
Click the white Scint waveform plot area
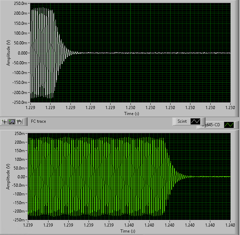tap(130, 52)
